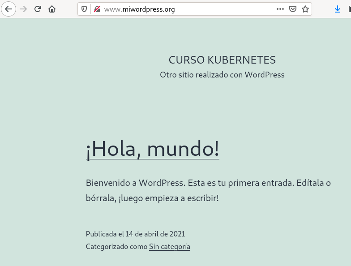This screenshot has height=266, width=351.
Task: Bookmark this page with the star
Action: 305,9
